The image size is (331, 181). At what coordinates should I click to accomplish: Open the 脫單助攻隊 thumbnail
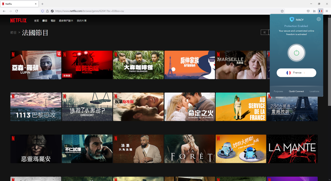138,107
